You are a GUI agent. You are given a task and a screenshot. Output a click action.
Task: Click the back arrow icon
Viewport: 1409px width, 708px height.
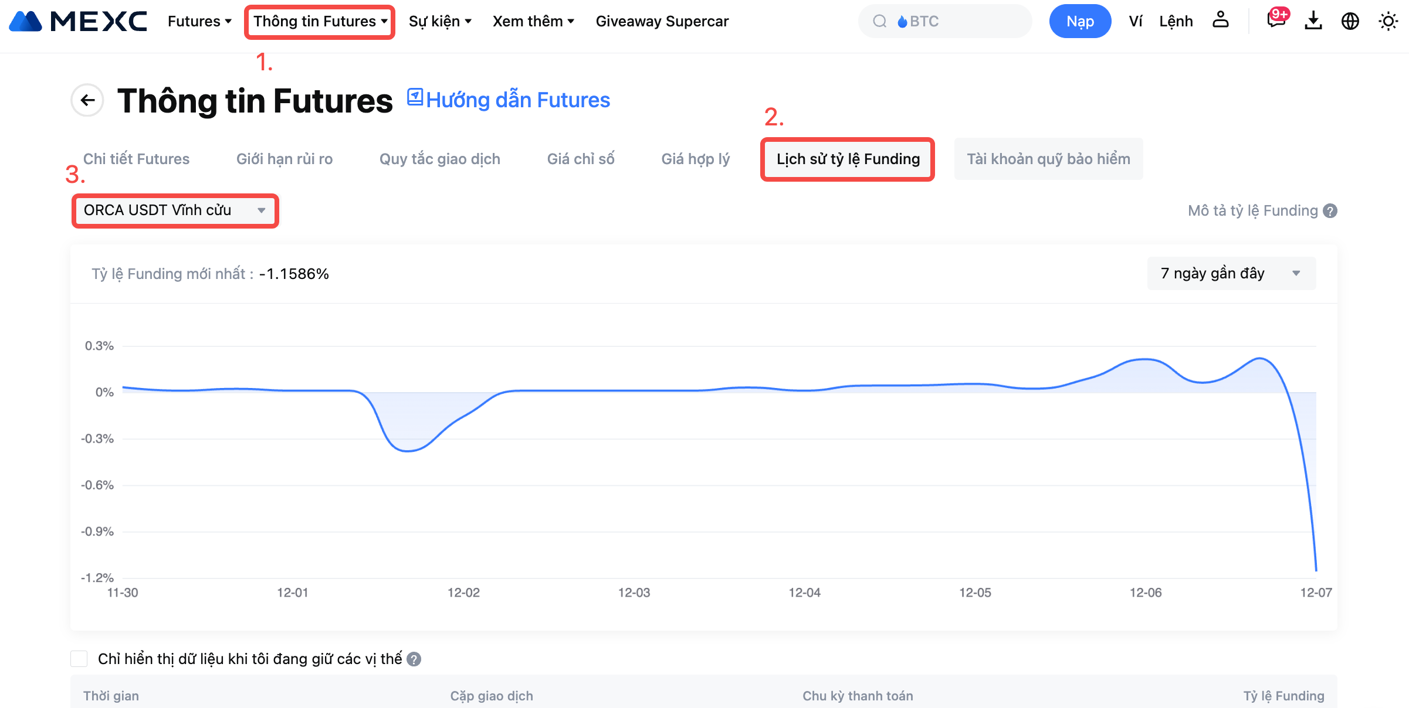pyautogui.click(x=87, y=100)
